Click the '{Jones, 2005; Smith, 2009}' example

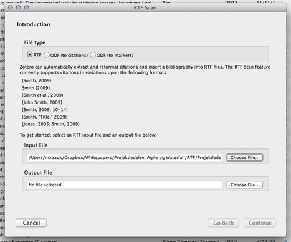coord(50,124)
